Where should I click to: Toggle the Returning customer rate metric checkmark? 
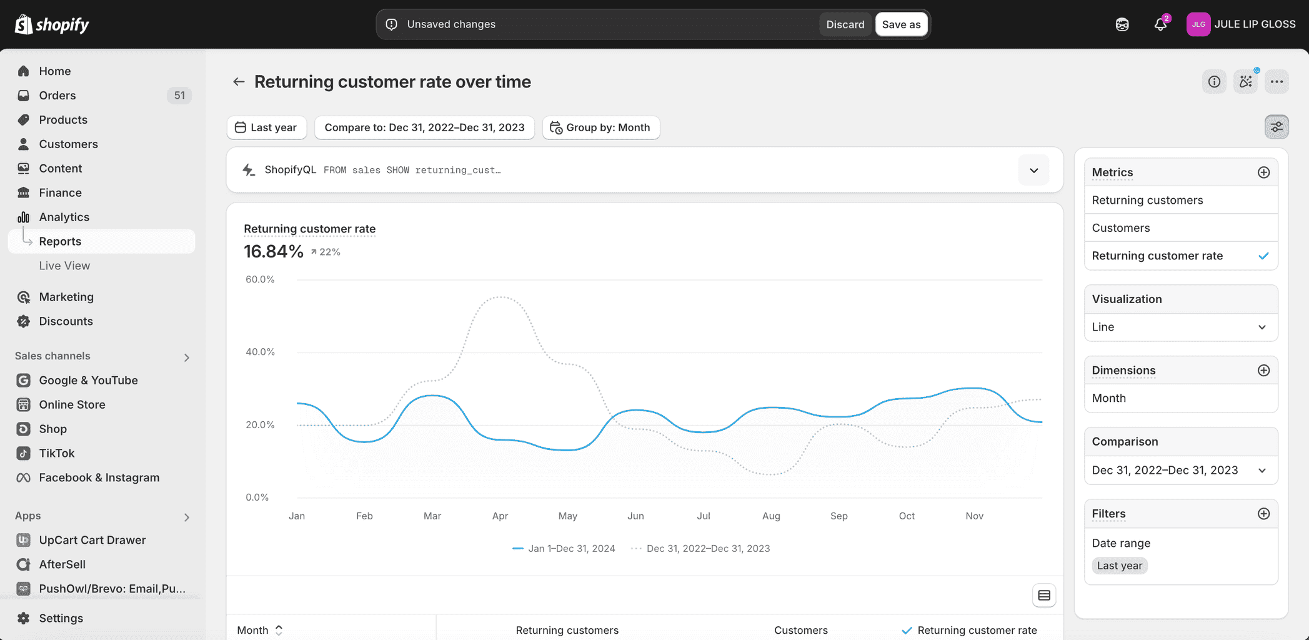click(1263, 256)
